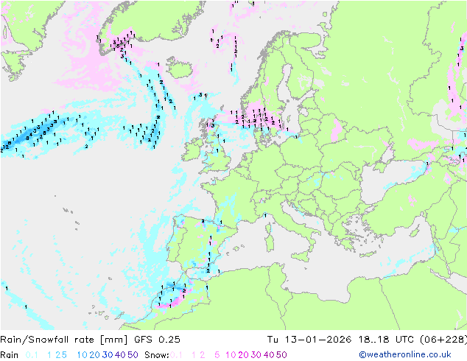The image size is (467, 361).
Task: Select Rain legend value 30
Action: pyautogui.click(x=108, y=355)
